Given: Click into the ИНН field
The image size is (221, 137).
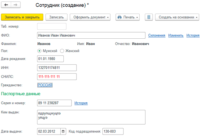Looking at the screenshot, I should point(56,68).
